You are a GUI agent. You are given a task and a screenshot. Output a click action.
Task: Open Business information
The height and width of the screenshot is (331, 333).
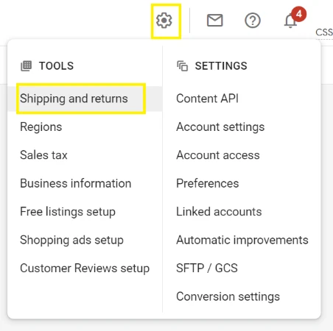tap(76, 183)
